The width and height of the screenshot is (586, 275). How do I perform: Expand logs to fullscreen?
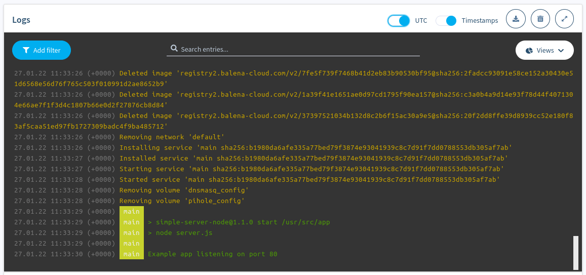(x=565, y=20)
